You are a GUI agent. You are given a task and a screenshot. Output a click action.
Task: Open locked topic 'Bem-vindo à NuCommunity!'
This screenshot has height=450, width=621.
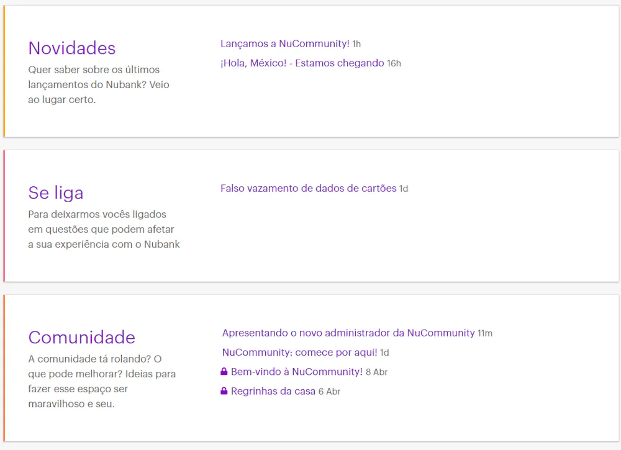[297, 372]
